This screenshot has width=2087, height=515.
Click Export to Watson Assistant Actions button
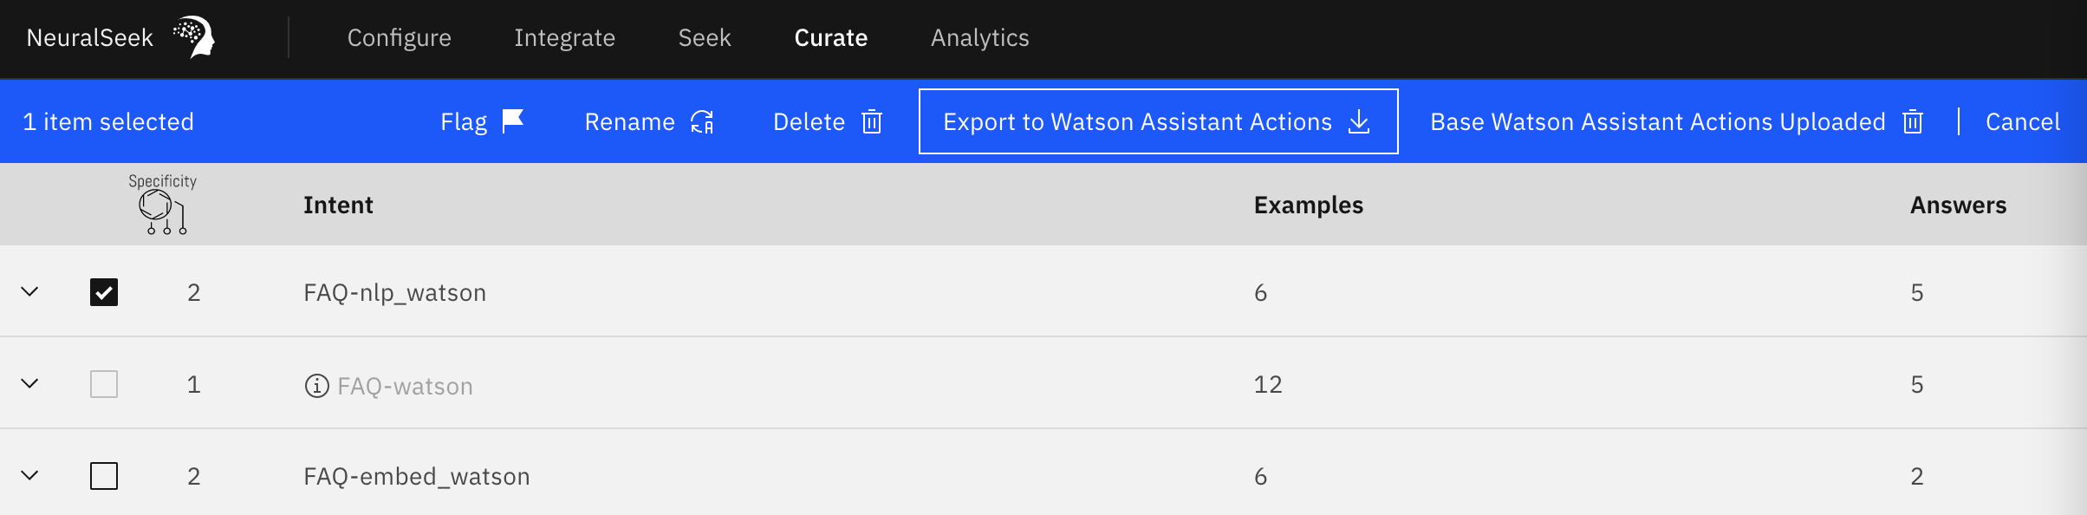click(1159, 121)
